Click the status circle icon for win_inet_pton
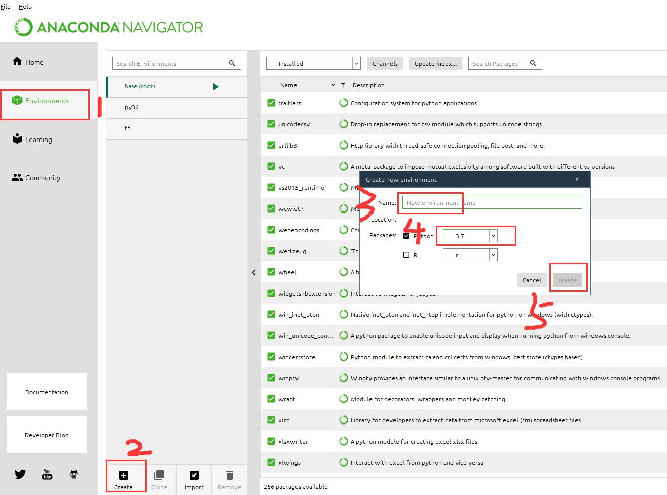This screenshot has width=667, height=495. [344, 314]
